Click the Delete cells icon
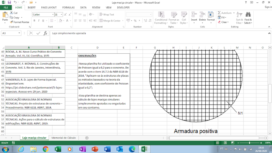272x153 pixels. coord(202,15)
